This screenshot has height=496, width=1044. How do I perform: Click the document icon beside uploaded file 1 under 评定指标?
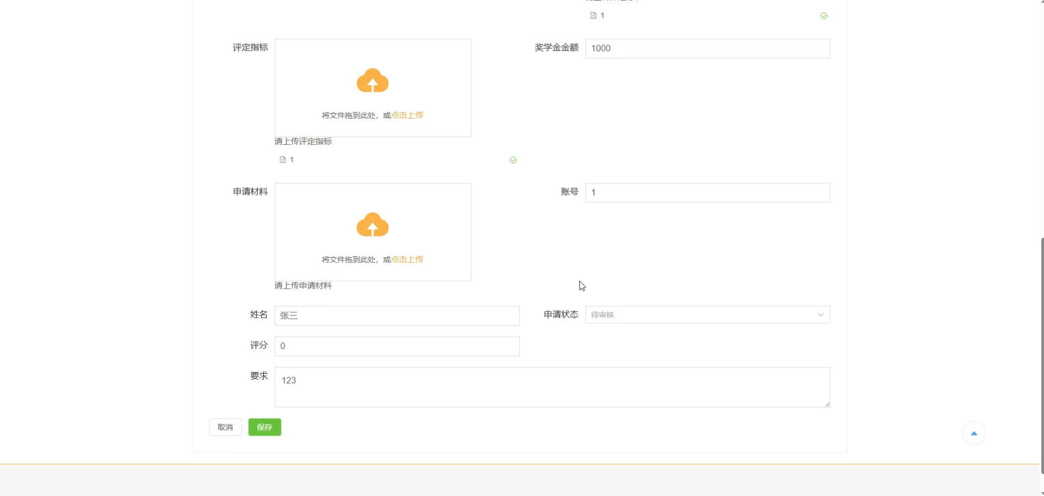point(283,159)
